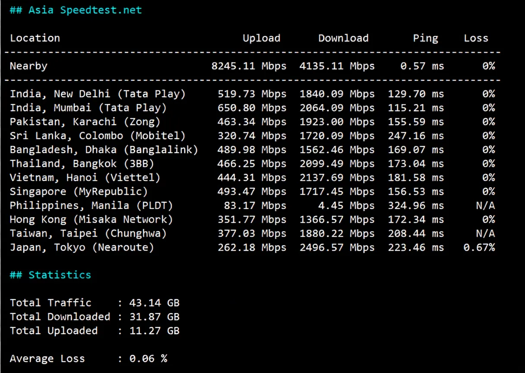This screenshot has width=525, height=373.
Task: Select Taipei download 1880.22 Mbps
Action: tap(337, 234)
